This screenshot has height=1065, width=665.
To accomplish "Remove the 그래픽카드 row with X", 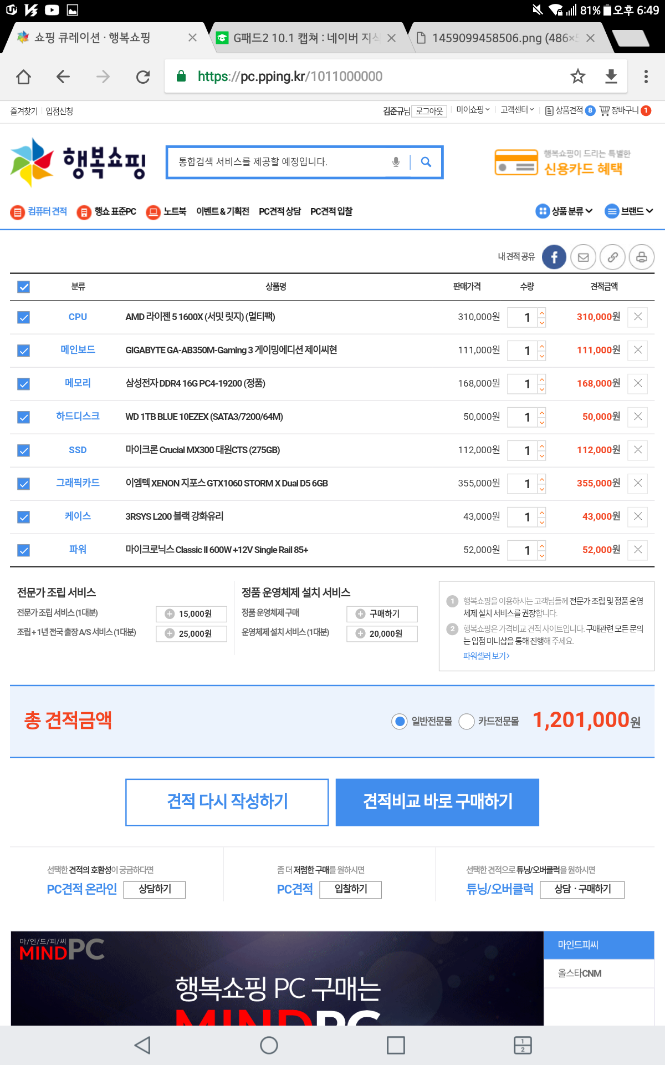I will coord(638,483).
